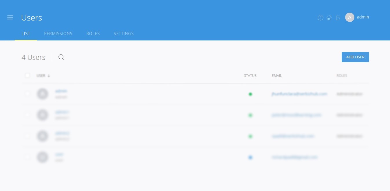Click the email address of the first user
Image resolution: width=390 pixels, height=191 pixels.
pyautogui.click(x=299, y=94)
